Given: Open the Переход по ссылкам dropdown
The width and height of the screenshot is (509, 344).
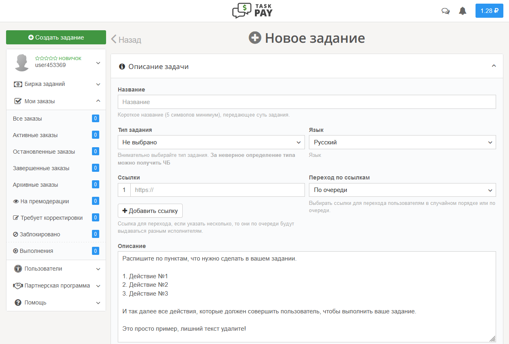Looking at the screenshot, I should [x=403, y=190].
